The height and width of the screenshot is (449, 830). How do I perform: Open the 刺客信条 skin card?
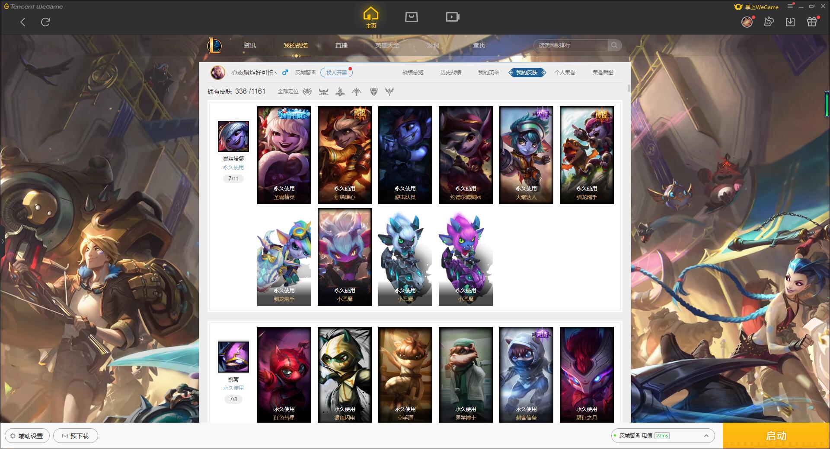(526, 374)
